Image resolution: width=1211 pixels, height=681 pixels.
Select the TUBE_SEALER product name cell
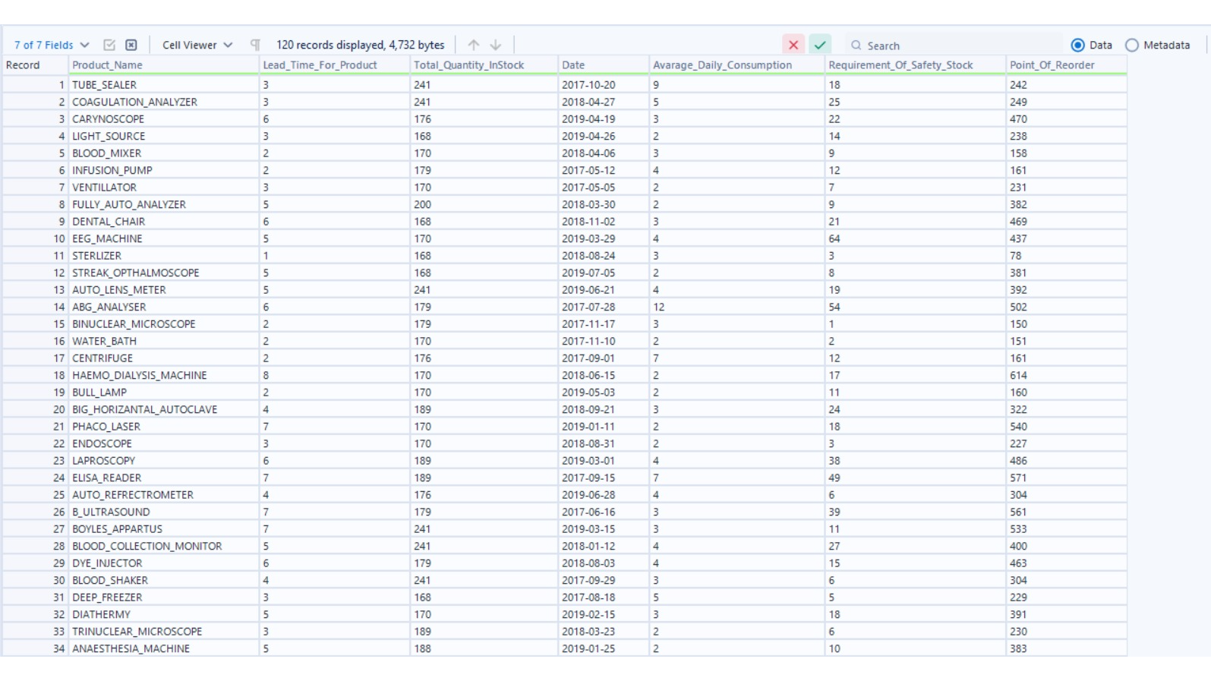coord(105,85)
